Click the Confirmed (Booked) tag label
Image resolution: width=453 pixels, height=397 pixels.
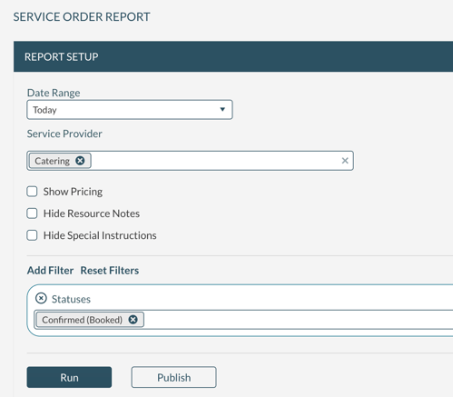(x=82, y=320)
